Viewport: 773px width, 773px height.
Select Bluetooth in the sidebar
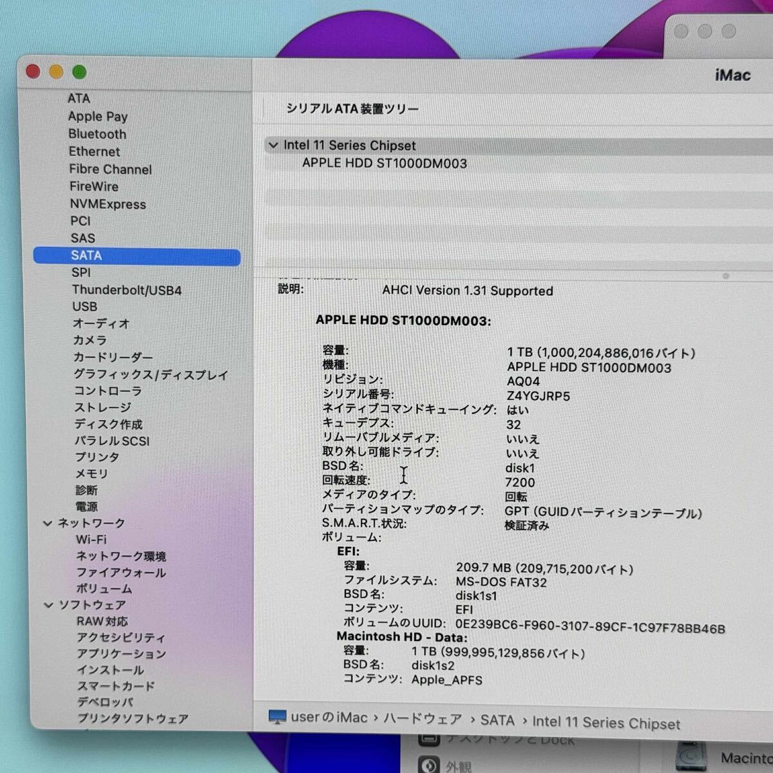pyautogui.click(x=97, y=134)
